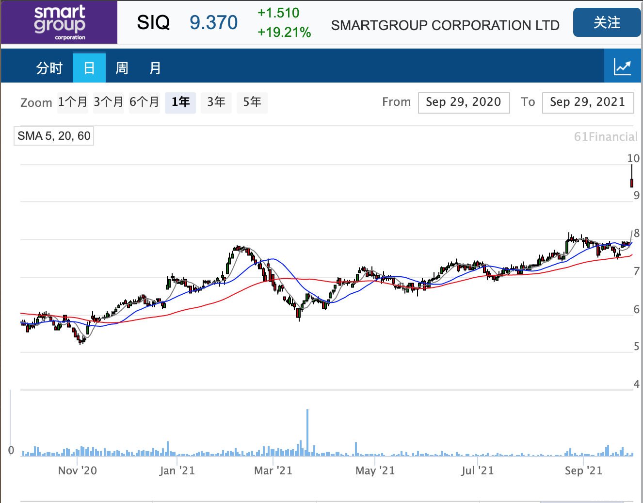Screen dimensions: 643x503
Task: Select the 日 daily chart tab
Action: tap(89, 67)
